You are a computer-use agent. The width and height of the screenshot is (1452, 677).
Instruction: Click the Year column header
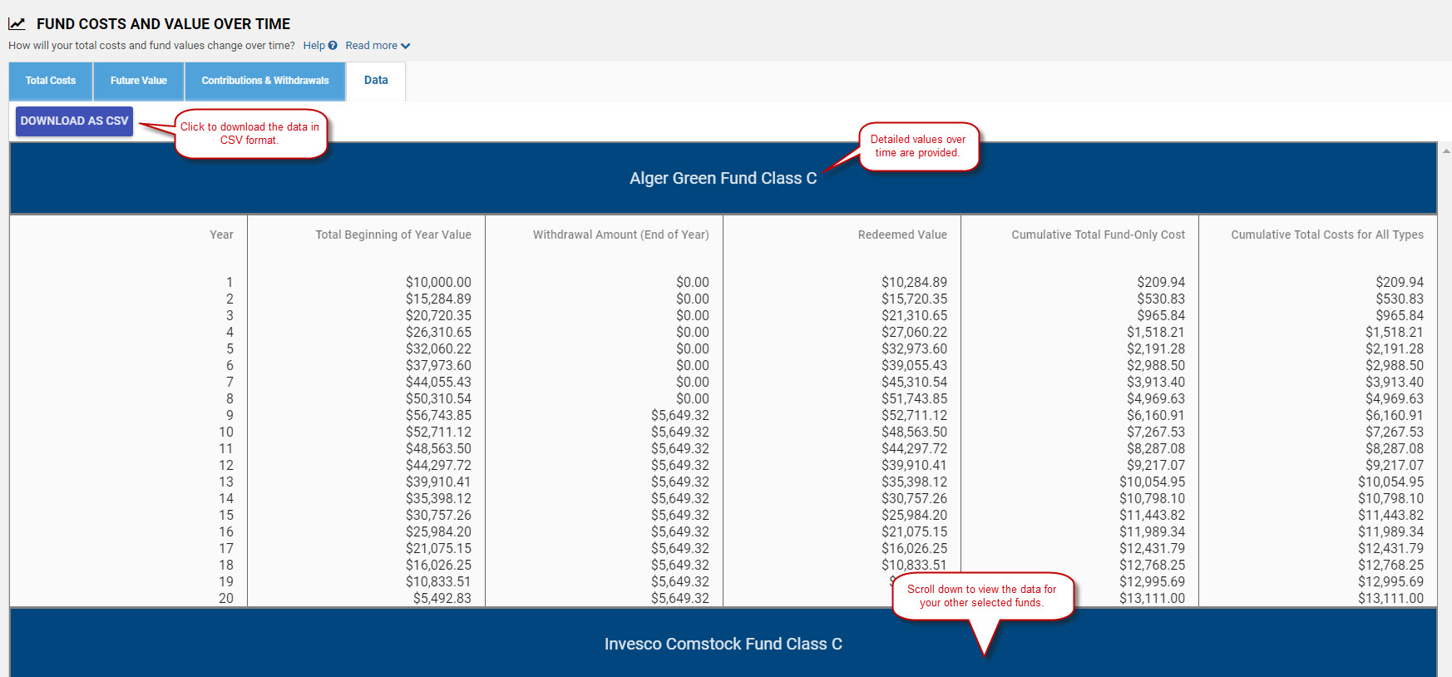tap(221, 235)
